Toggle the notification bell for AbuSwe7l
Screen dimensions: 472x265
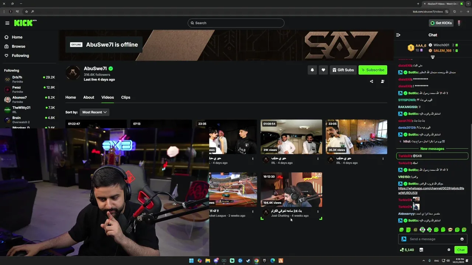tap(312, 70)
